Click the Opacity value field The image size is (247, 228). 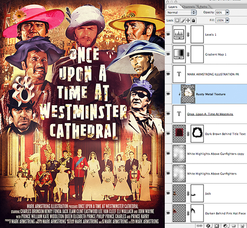[221, 13]
